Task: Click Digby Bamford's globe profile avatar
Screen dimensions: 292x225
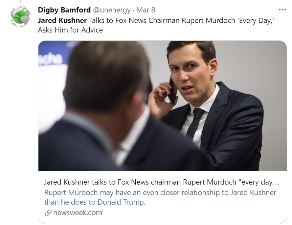Action: click(20, 16)
